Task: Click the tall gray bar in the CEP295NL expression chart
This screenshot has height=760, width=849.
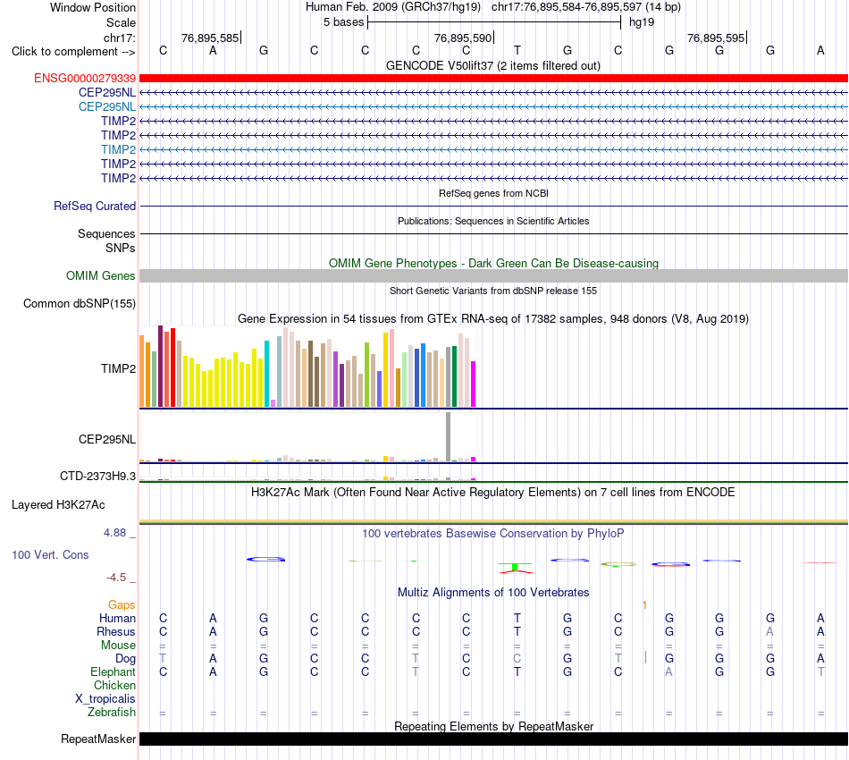Action: (449, 436)
